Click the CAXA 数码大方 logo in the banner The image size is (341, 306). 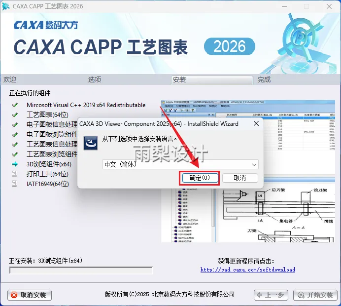tap(46, 25)
